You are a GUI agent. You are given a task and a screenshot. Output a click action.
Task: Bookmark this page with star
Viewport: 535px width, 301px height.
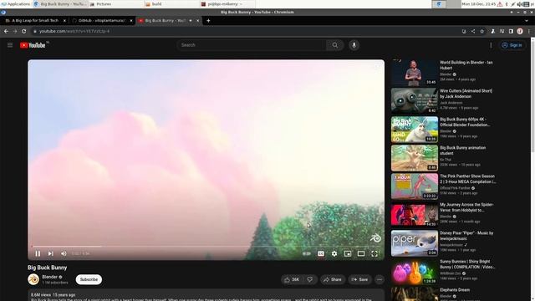[x=481, y=31]
